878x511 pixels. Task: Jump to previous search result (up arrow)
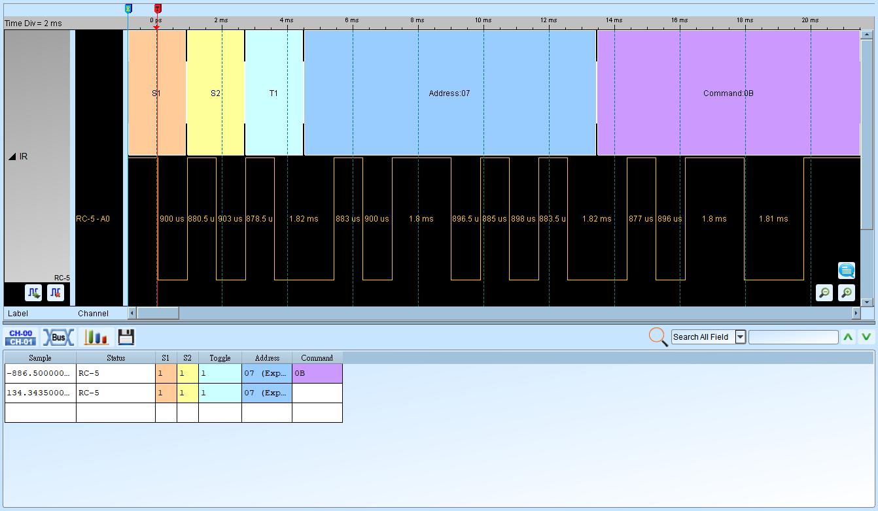[848, 337]
